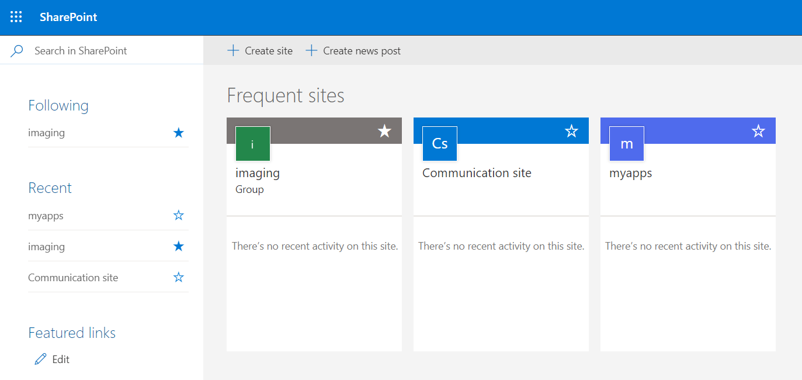
Task: Click the Create site label
Action: pos(269,51)
